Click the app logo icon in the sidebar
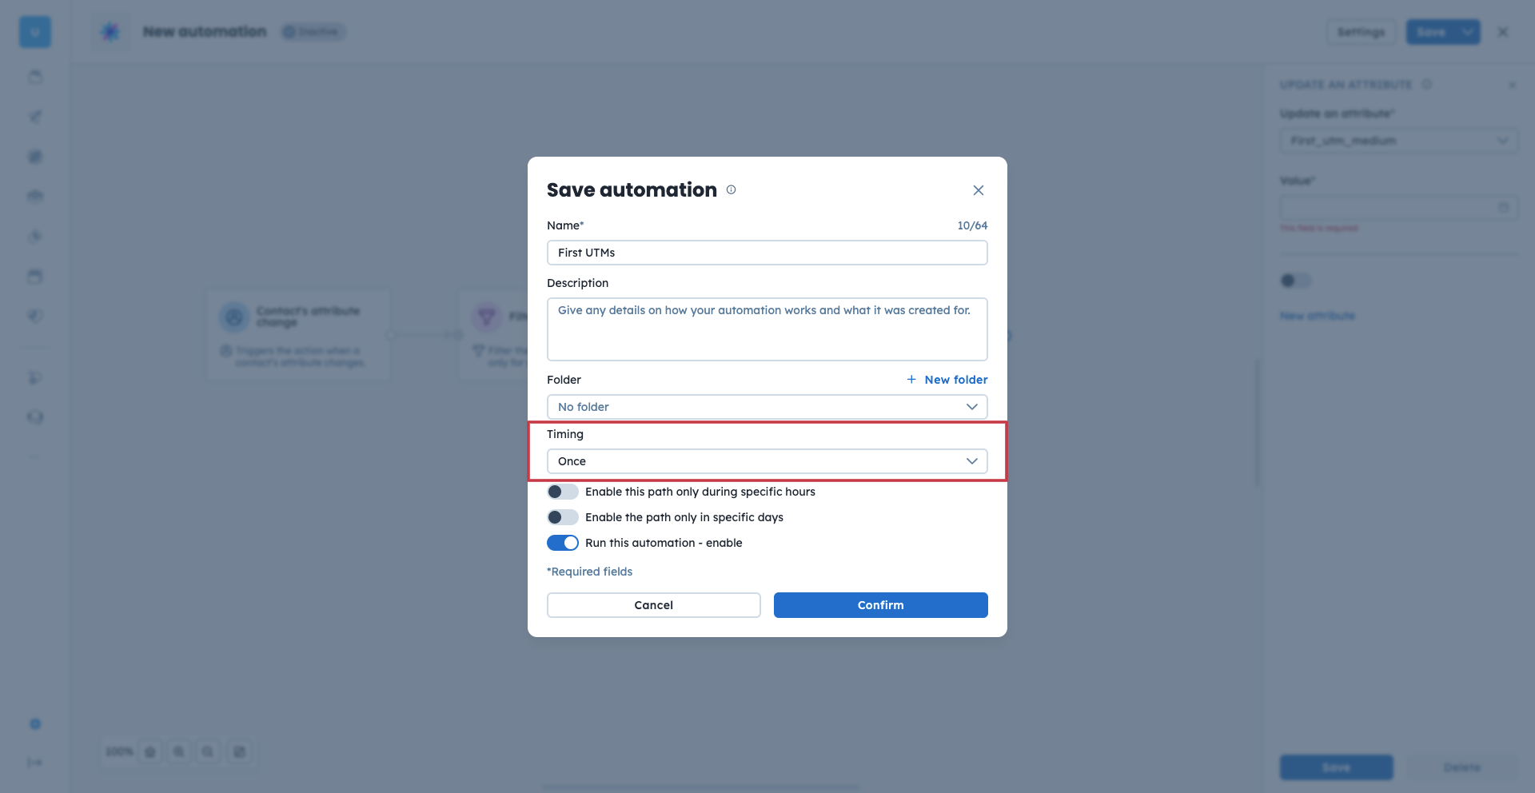Viewport: 1535px width, 793px height. pyautogui.click(x=35, y=32)
